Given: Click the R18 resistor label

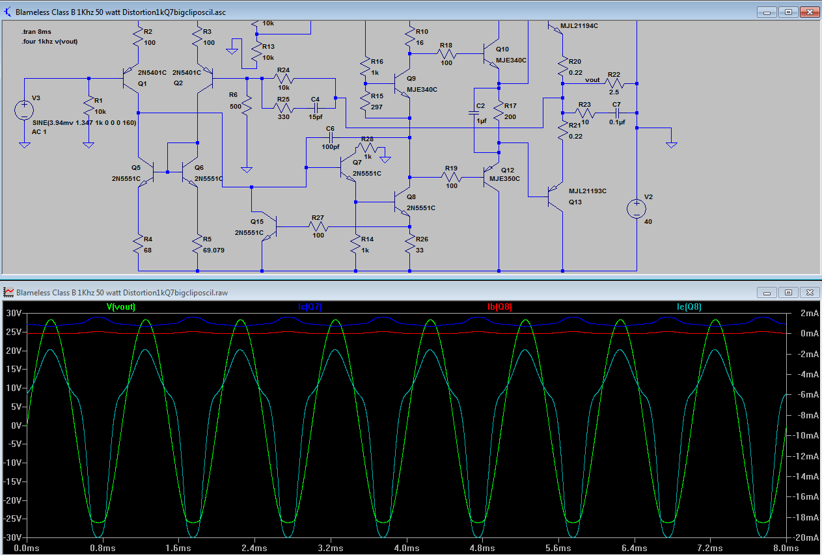Looking at the screenshot, I should [446, 46].
